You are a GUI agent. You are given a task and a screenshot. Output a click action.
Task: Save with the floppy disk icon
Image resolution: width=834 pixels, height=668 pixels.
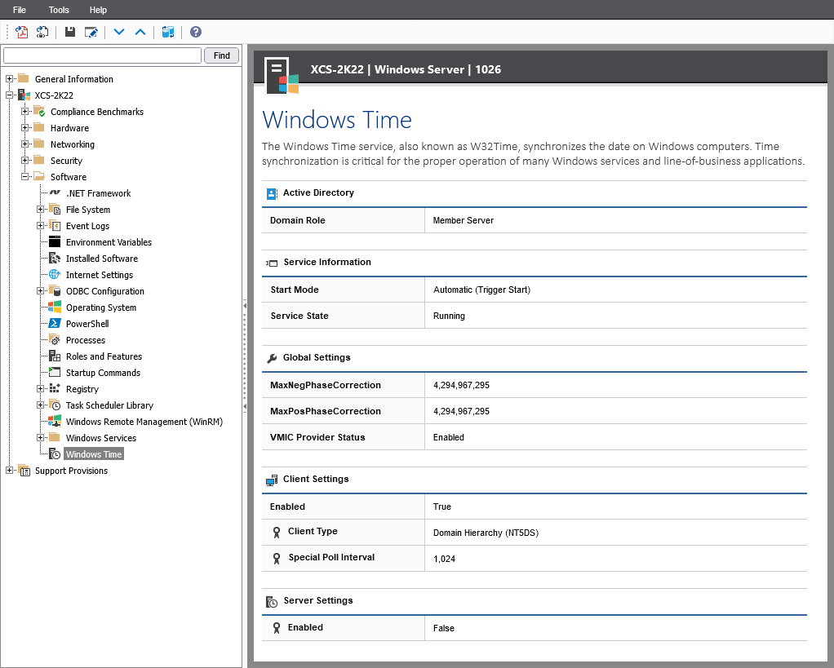pyautogui.click(x=69, y=32)
